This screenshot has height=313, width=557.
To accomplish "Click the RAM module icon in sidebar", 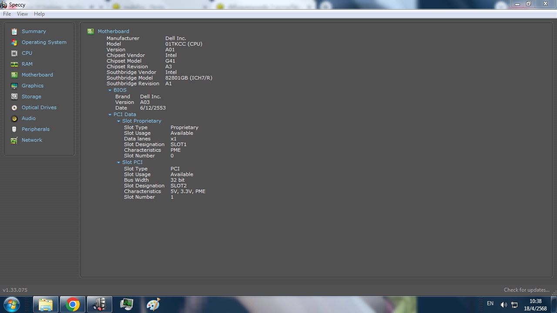I will coord(14,64).
